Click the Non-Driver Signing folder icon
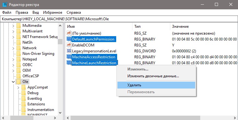 click(18, 54)
